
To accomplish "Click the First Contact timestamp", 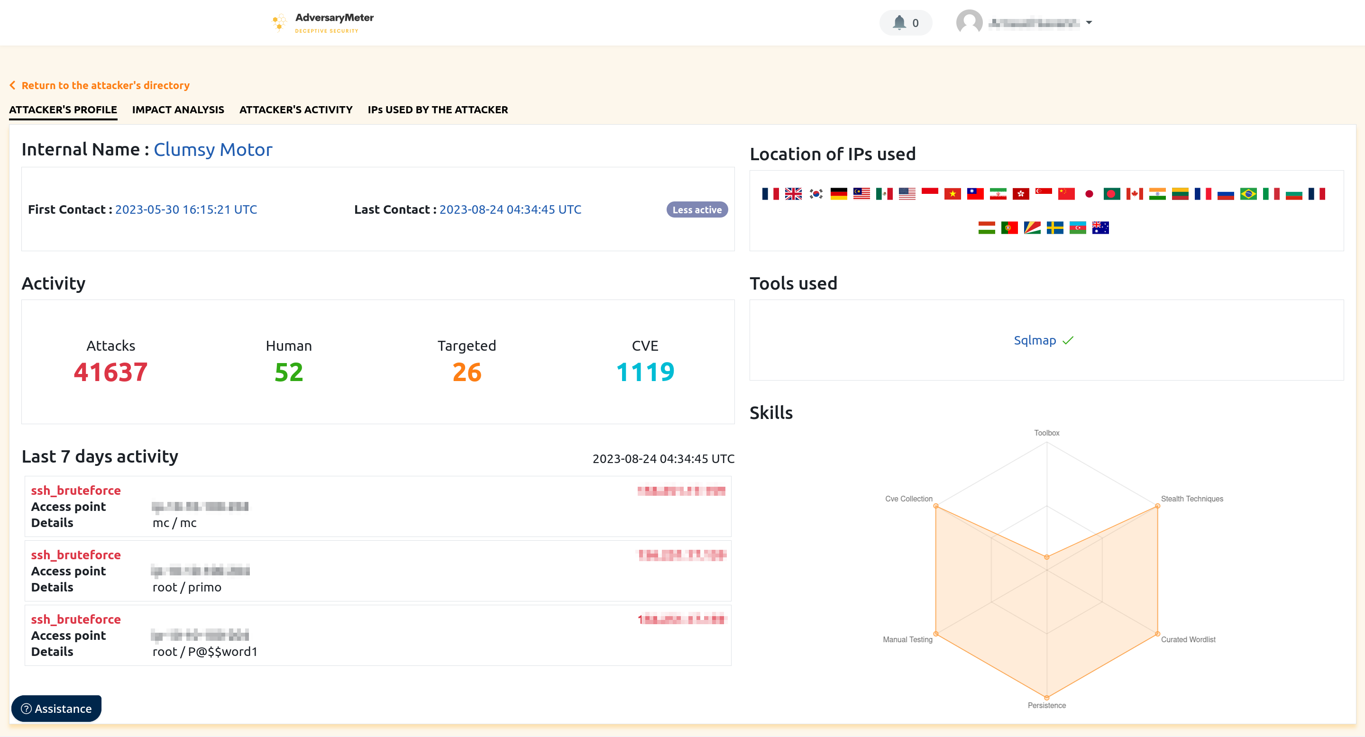I will pos(186,209).
